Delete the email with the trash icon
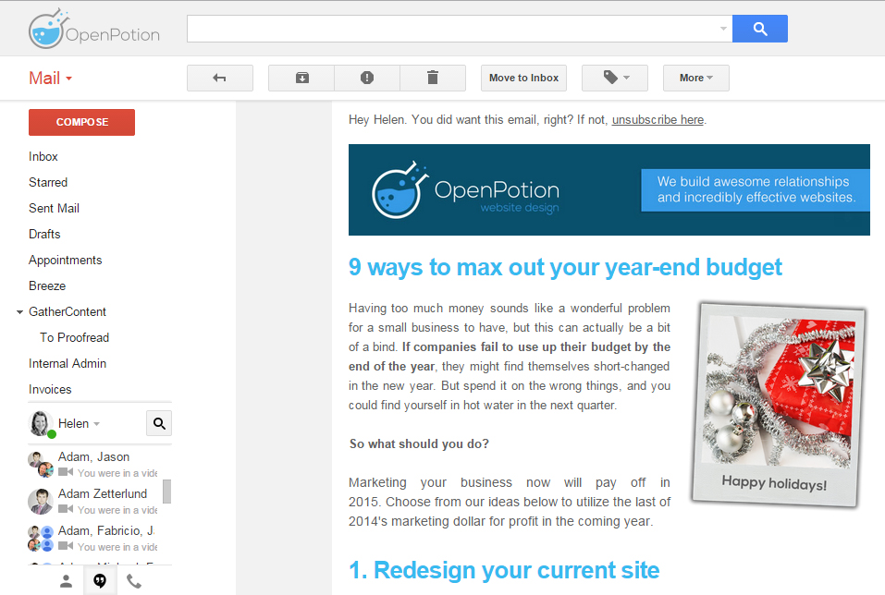Image resolution: width=885 pixels, height=595 pixels. pyautogui.click(x=433, y=78)
